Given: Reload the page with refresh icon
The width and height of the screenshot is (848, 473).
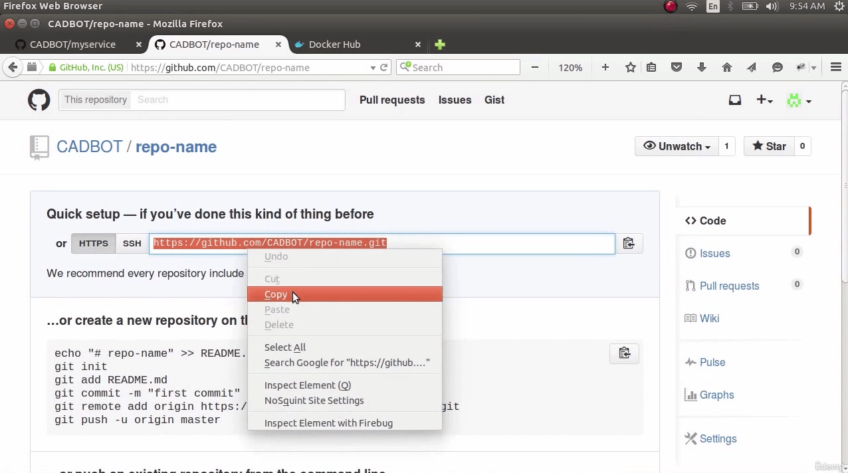Looking at the screenshot, I should pos(383,67).
